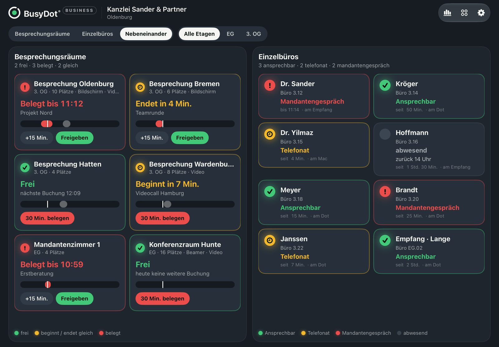Select the Nebeneinander view tab
This screenshot has width=499, height=347.
pos(146,34)
